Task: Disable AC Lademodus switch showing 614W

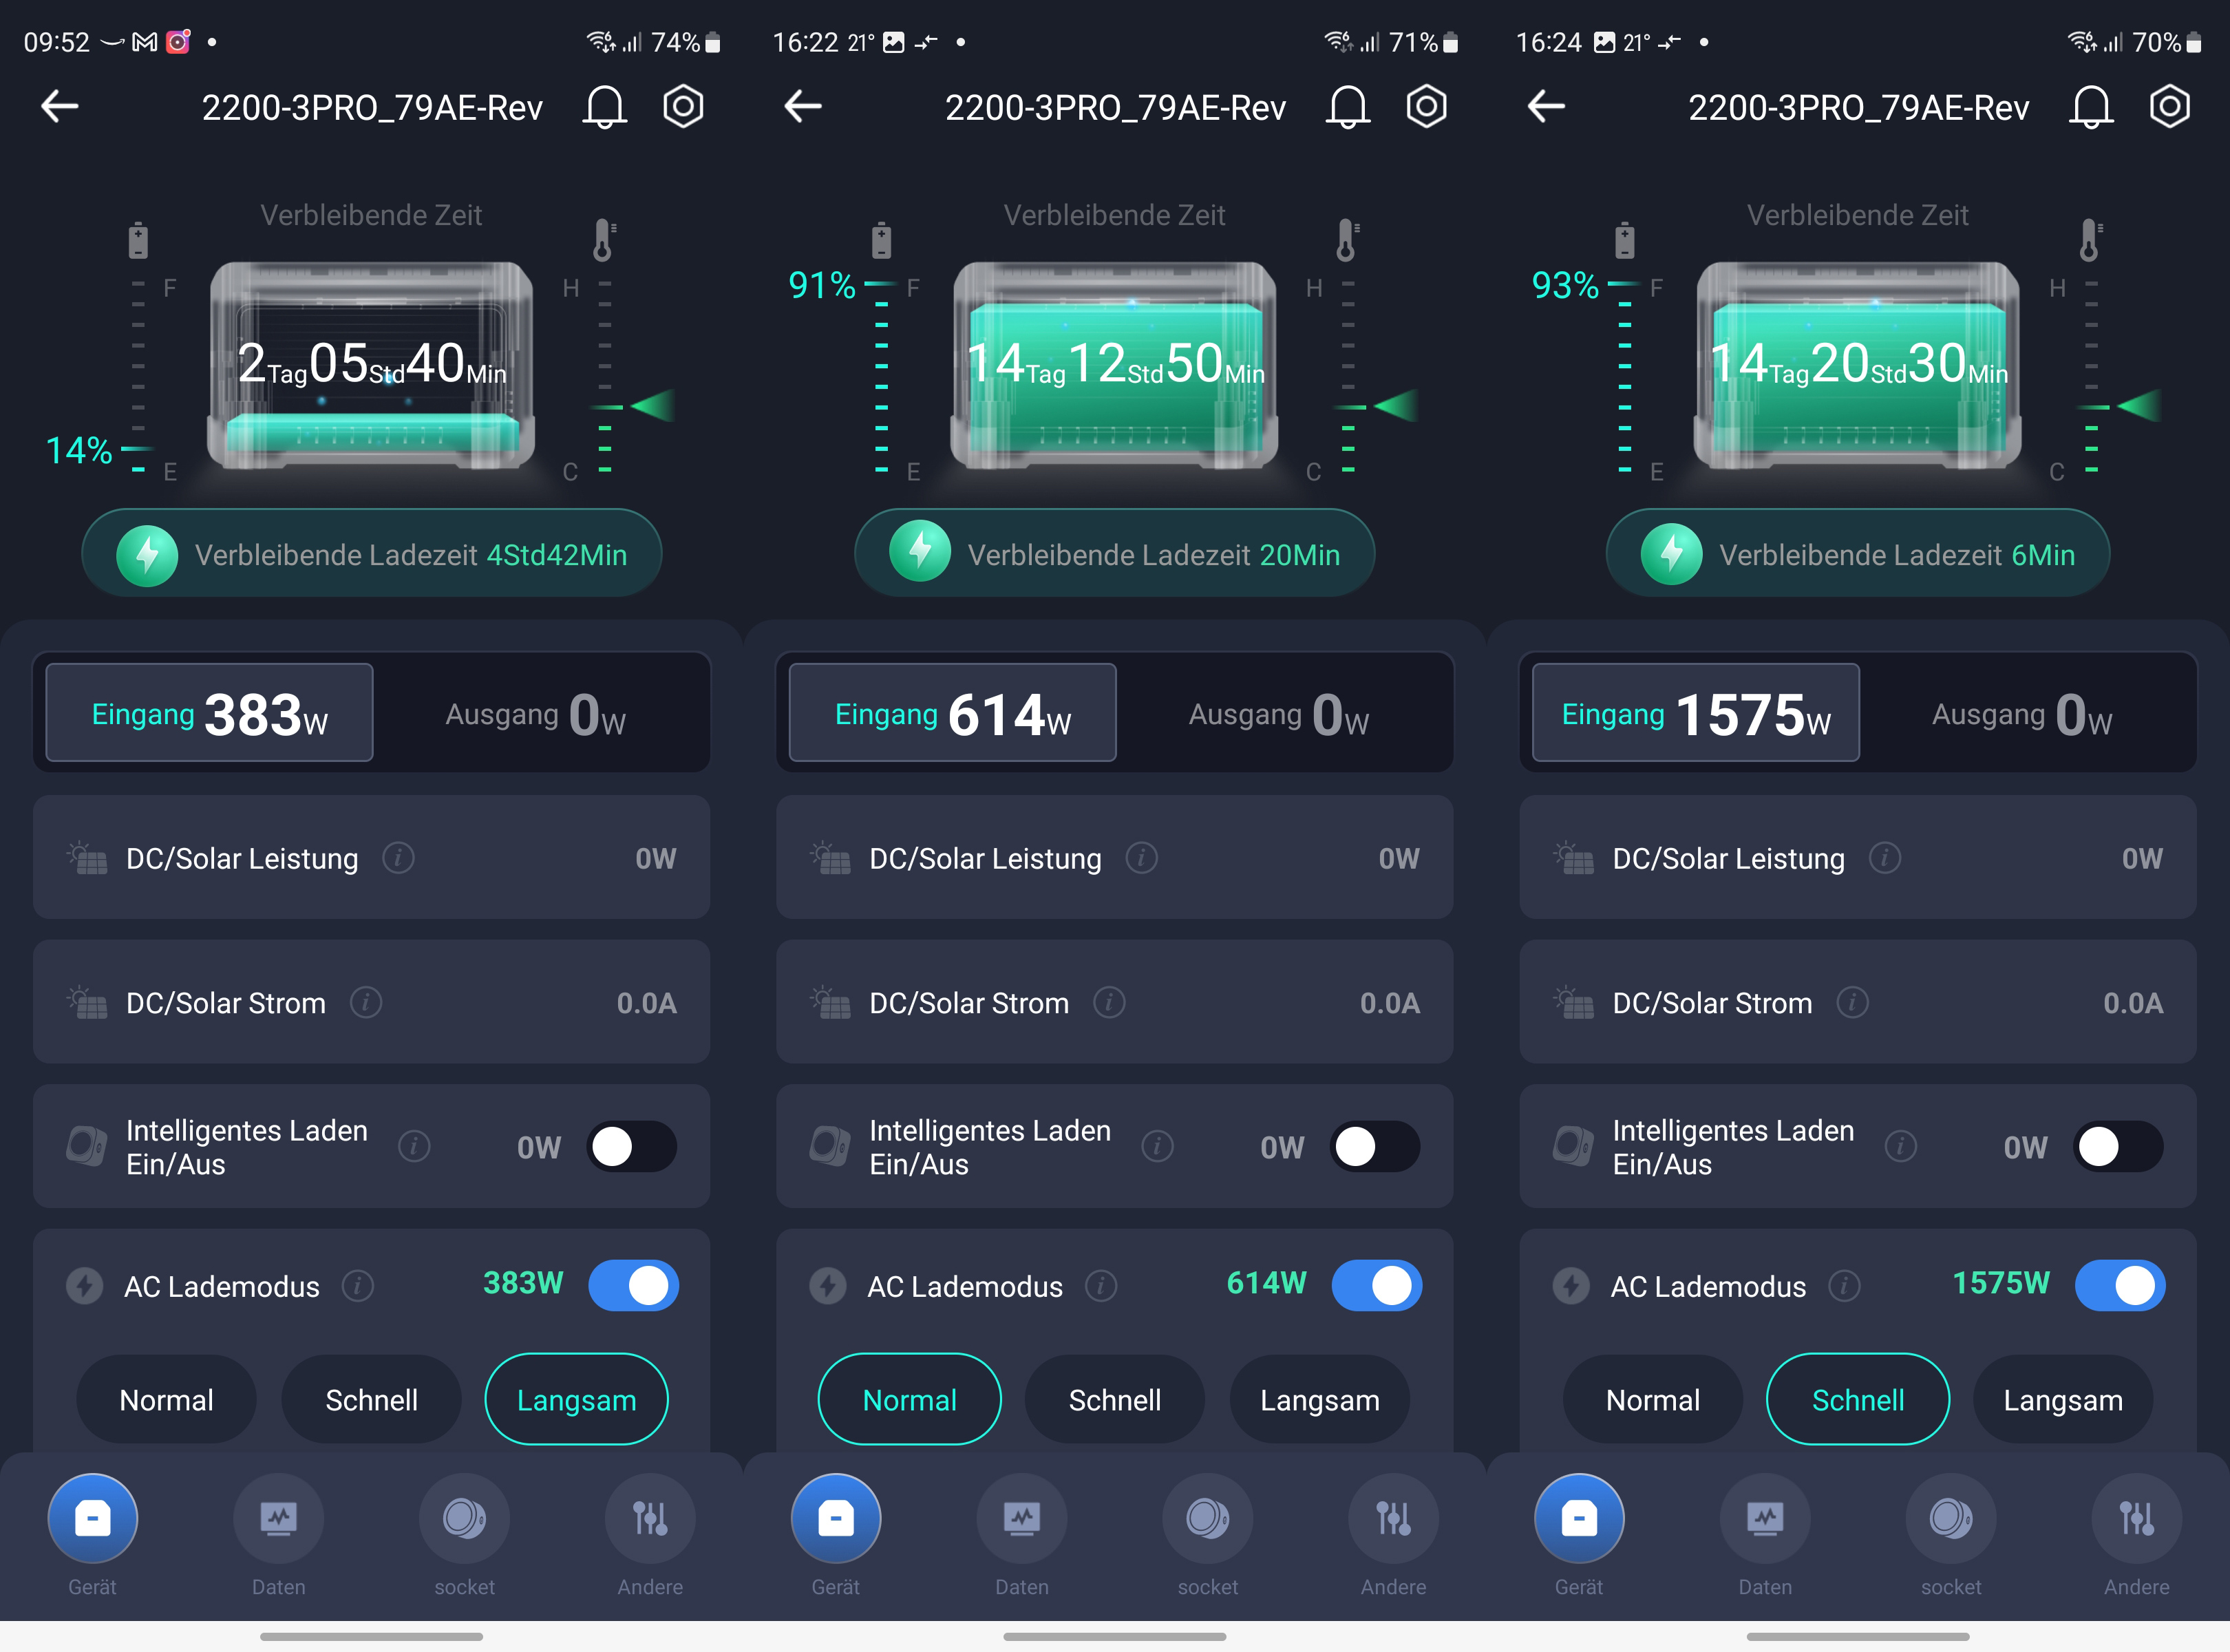Action: [x=1376, y=1286]
